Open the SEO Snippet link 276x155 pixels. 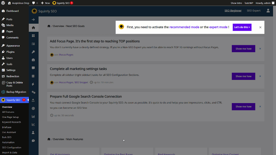click(81, 82)
